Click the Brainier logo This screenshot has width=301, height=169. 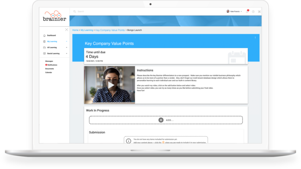55,16
